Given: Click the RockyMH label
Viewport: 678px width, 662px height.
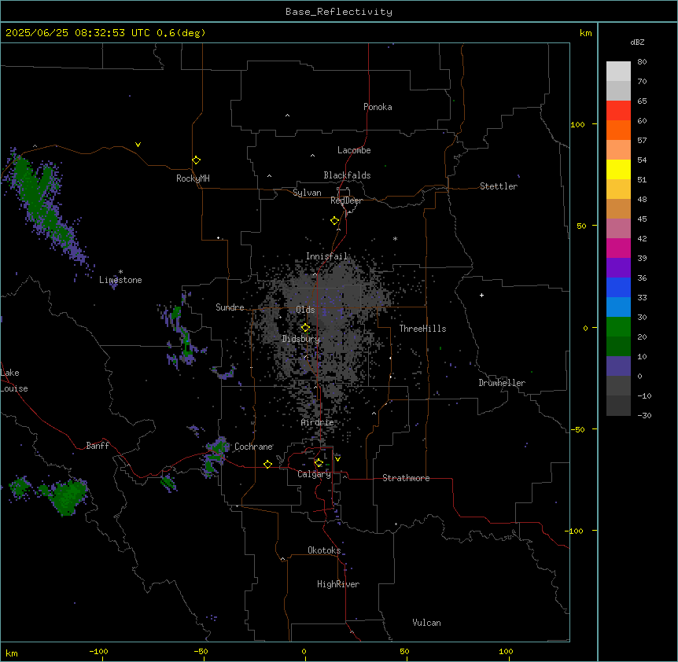Looking at the screenshot, I should click(193, 178).
